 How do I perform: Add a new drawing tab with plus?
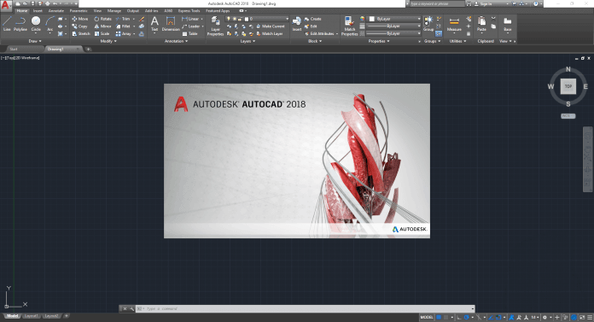(88, 49)
